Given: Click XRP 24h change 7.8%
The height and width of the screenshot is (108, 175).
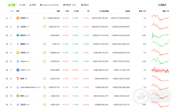Looking at the screenshot, I should (75, 44).
